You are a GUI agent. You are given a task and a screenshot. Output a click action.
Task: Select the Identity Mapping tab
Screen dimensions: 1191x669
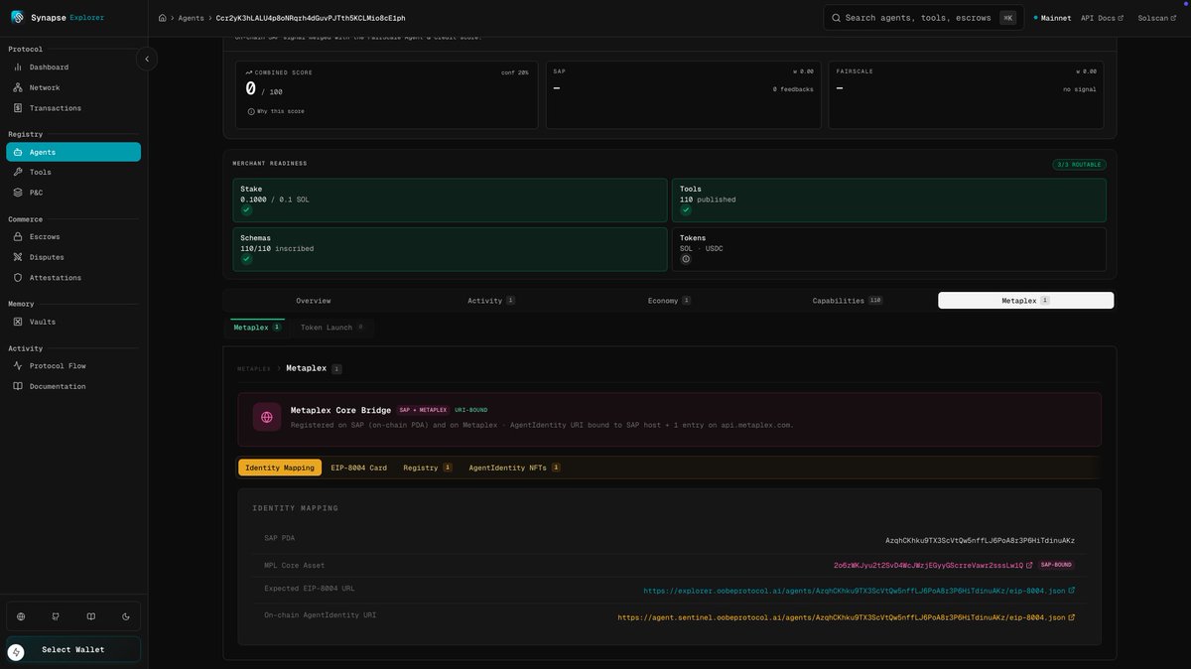(280, 468)
